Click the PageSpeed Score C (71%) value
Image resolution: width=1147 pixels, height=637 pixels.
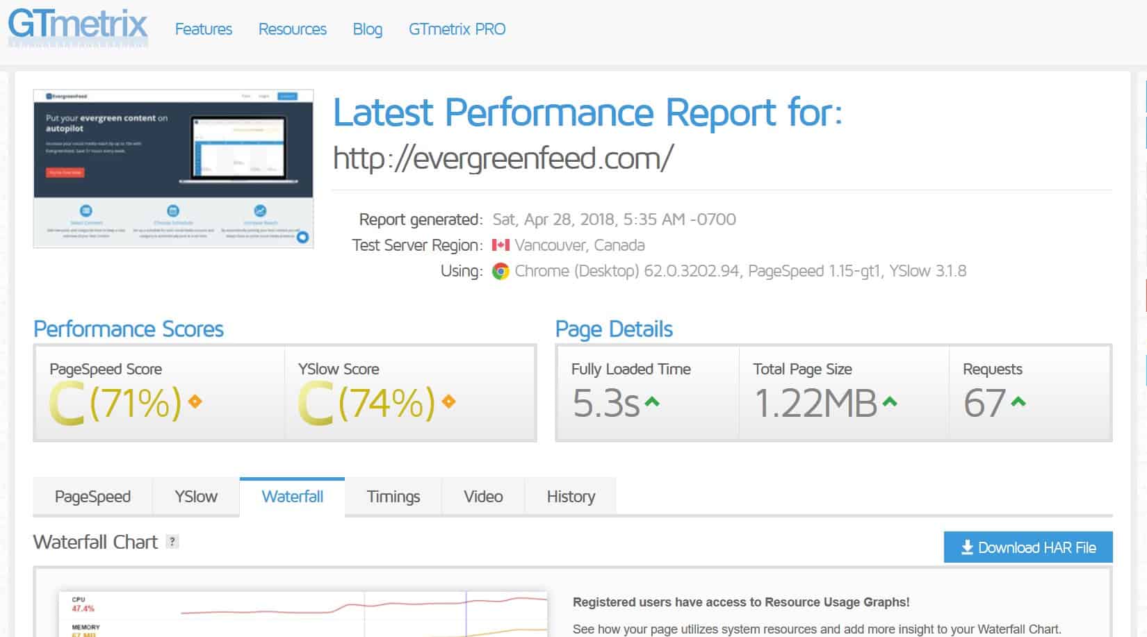[x=115, y=403]
